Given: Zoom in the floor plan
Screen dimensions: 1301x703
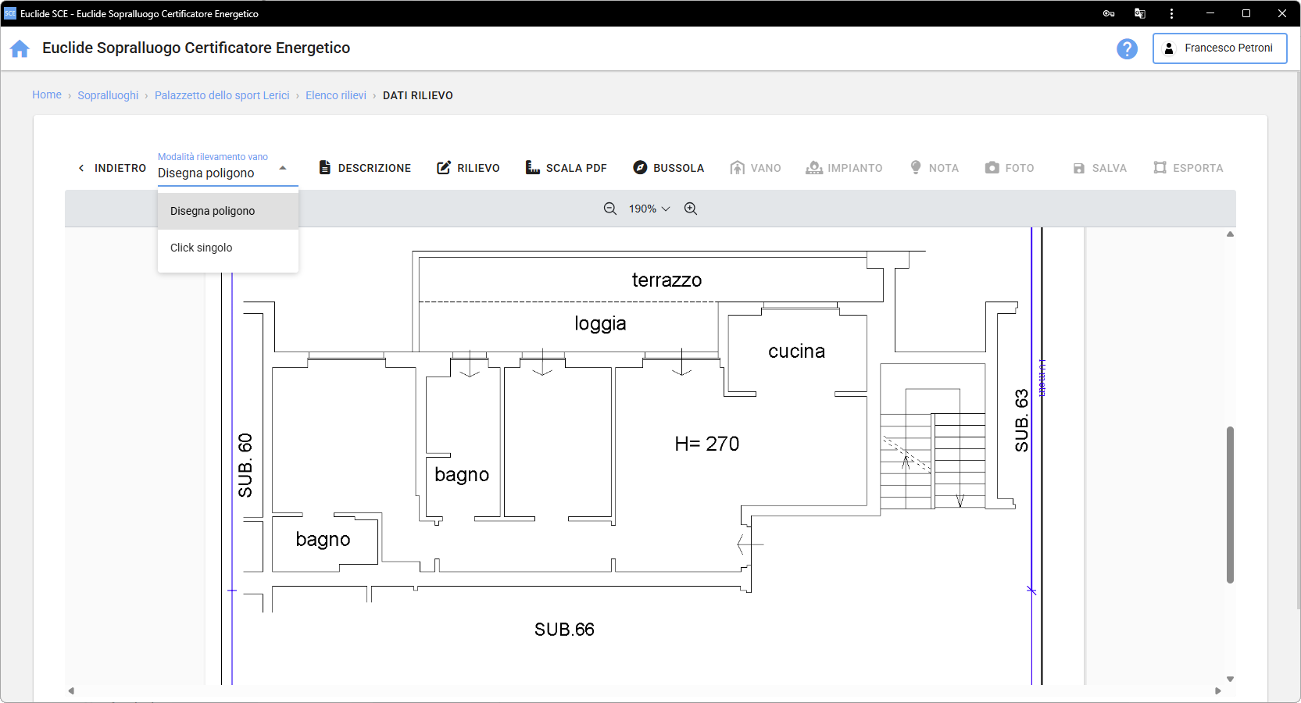Looking at the screenshot, I should 691,209.
